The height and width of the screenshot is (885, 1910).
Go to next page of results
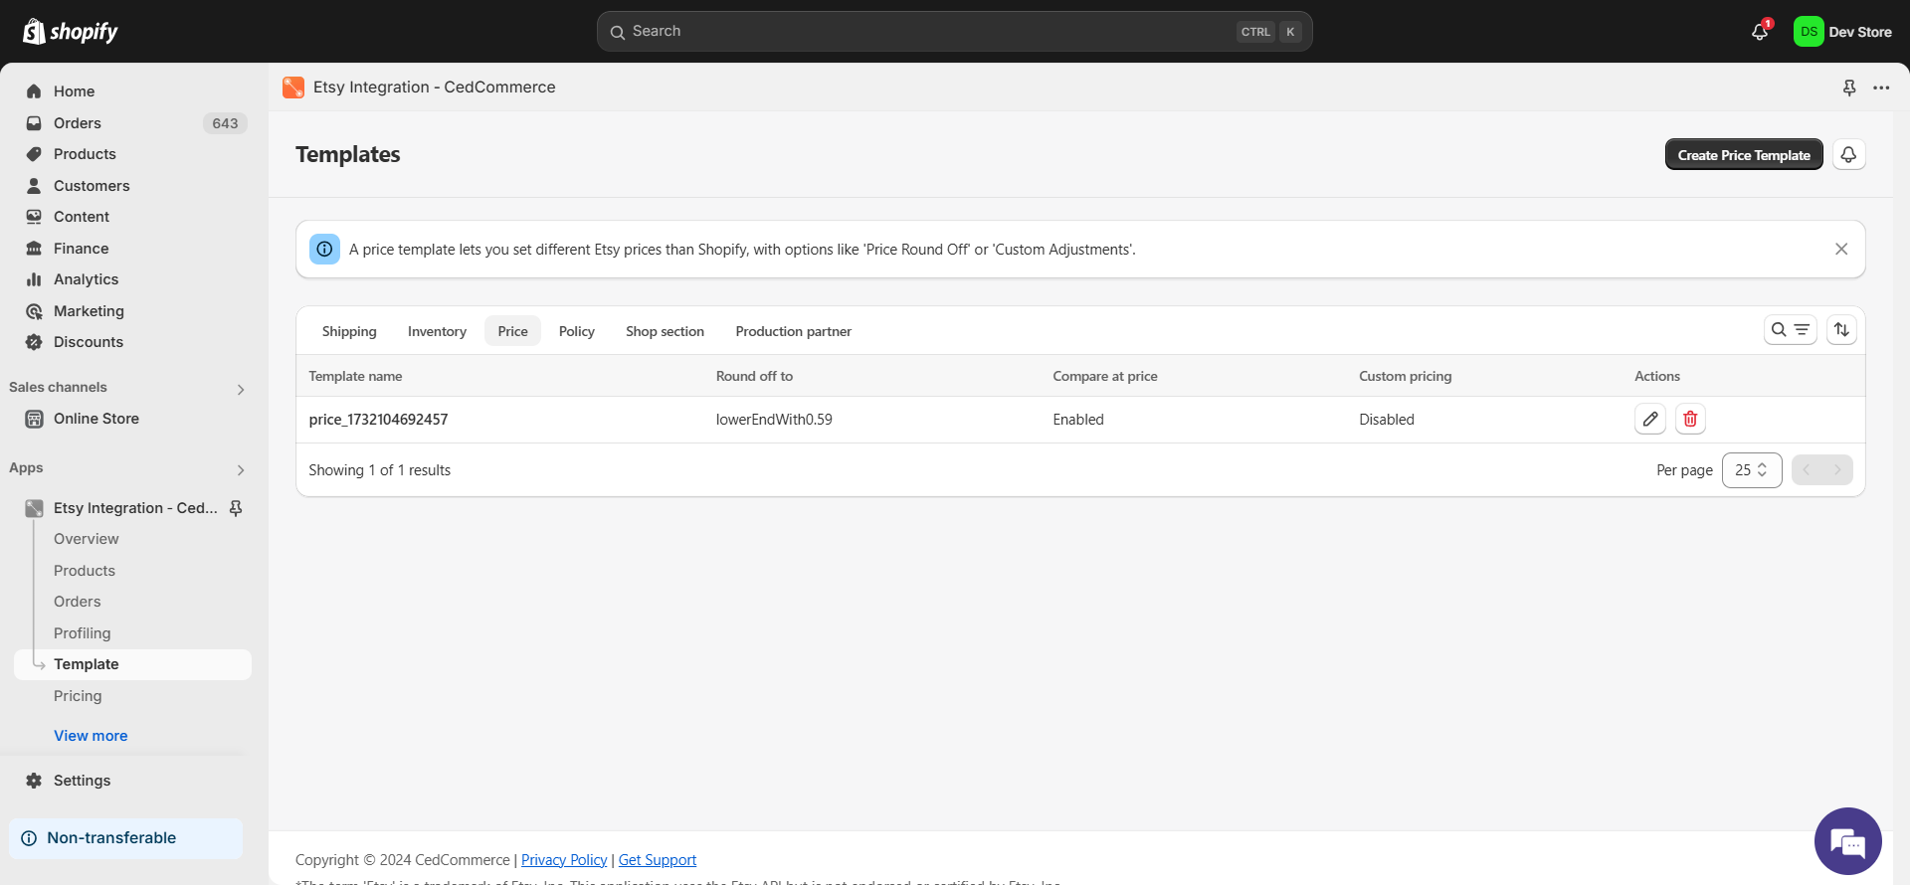(1837, 470)
